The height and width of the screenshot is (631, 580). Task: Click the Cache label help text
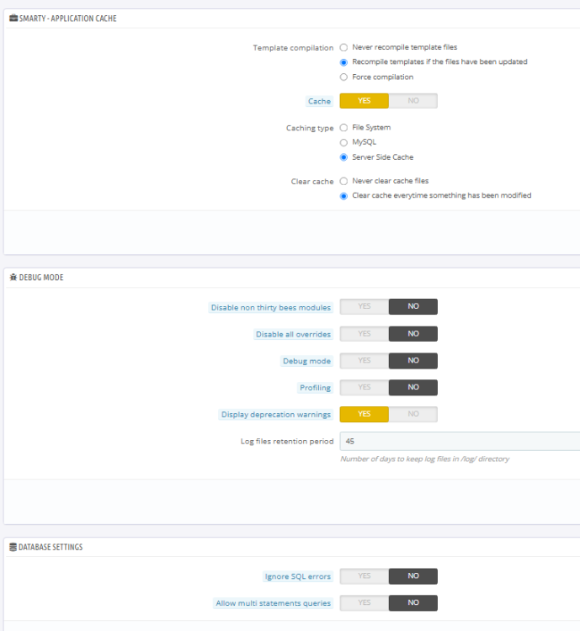click(319, 101)
